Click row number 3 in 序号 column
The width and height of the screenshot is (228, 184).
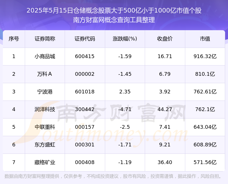pos(14,92)
